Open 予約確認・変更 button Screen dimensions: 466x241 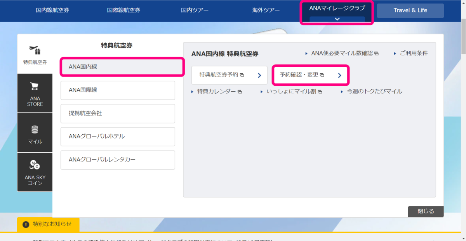point(310,75)
